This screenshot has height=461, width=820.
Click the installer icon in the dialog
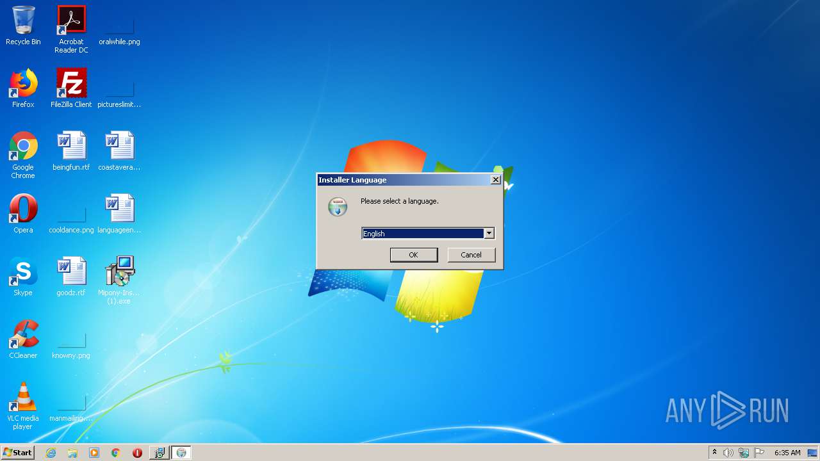338,206
